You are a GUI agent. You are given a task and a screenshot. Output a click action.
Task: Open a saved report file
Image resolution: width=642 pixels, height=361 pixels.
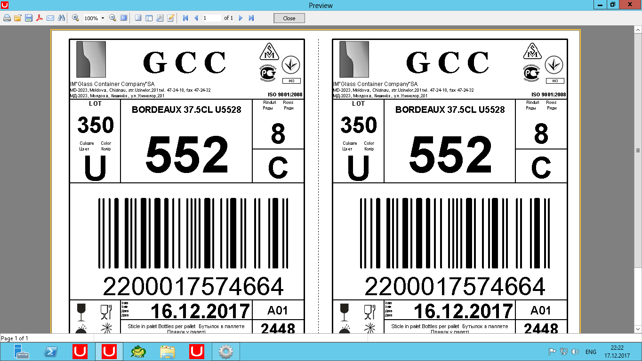(18, 18)
